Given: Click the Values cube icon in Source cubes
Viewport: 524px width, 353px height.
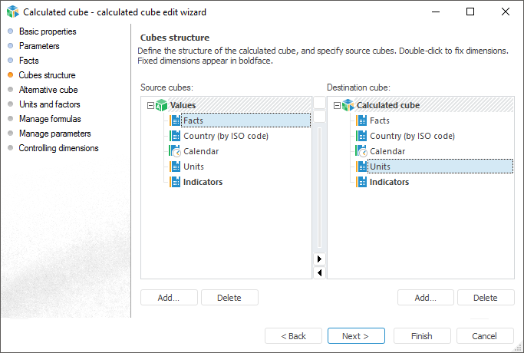Looking at the screenshot, I should [161, 105].
